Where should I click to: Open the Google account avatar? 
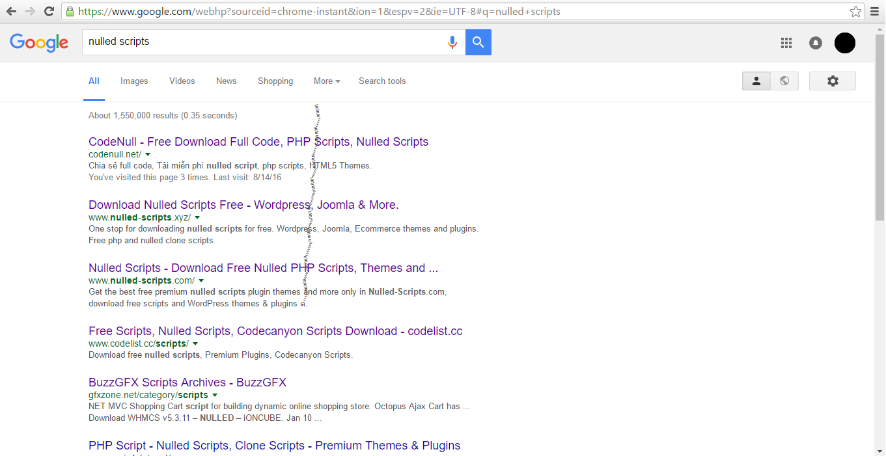click(x=845, y=43)
